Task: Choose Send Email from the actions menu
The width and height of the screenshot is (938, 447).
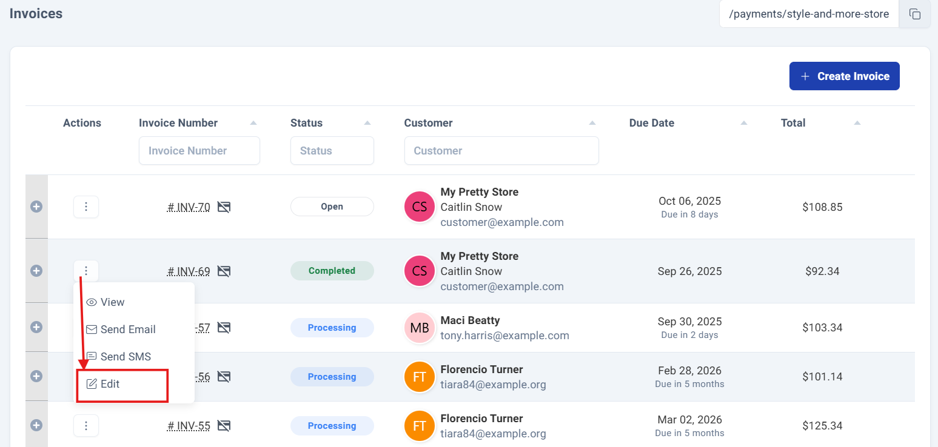Action: (134, 329)
